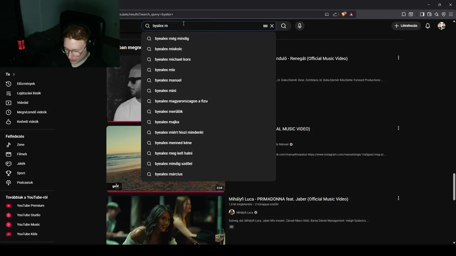The height and width of the screenshot is (256, 456).
Task: Expand the "Te" section chevron
Action: coord(14,74)
